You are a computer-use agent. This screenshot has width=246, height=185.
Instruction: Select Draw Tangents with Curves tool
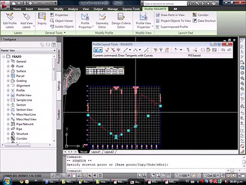click(x=96, y=50)
